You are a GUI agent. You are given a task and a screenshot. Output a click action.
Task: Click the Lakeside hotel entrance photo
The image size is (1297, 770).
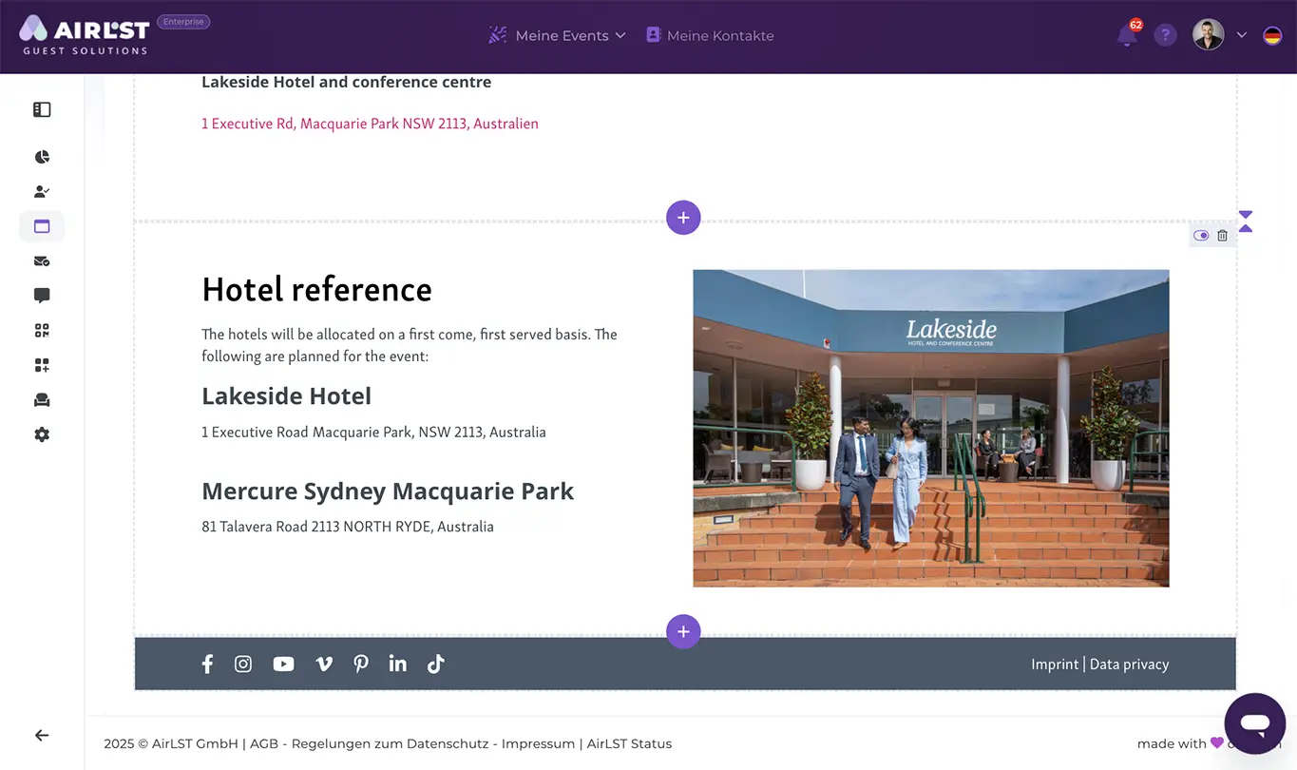pyautogui.click(x=931, y=428)
